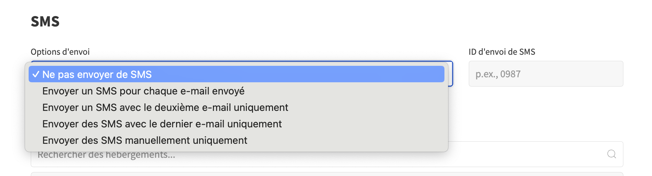Select Ne pas envoyer de SMS option
This screenshot has width=652, height=176.
point(236,74)
